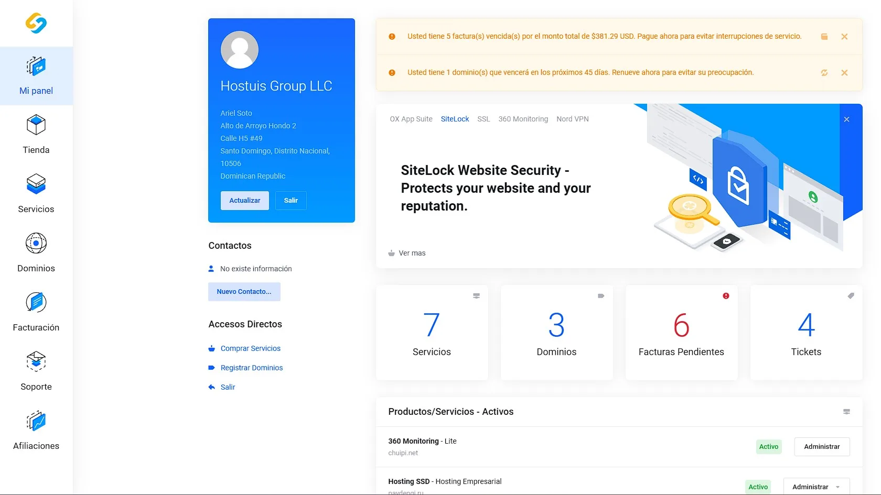
Task: Click the basket icon beside Comprar Servicios
Action: pyautogui.click(x=211, y=348)
